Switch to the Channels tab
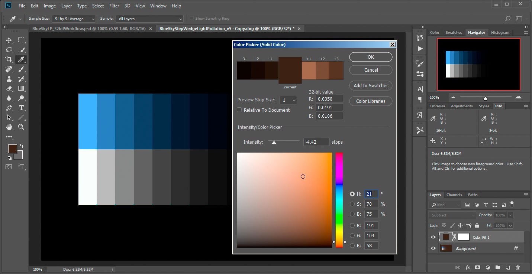The image size is (532, 274). coord(454,195)
